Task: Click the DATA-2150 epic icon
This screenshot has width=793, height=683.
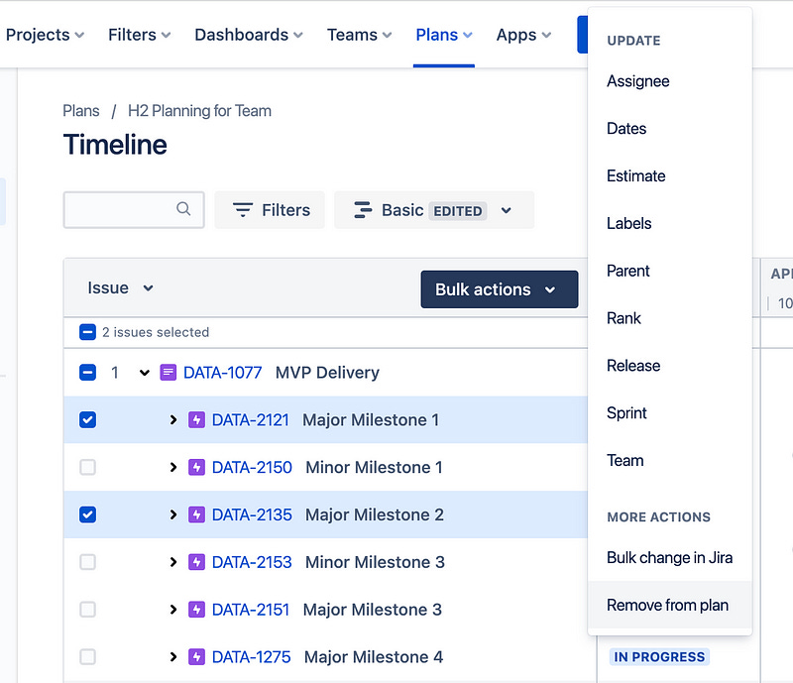Action: point(196,468)
